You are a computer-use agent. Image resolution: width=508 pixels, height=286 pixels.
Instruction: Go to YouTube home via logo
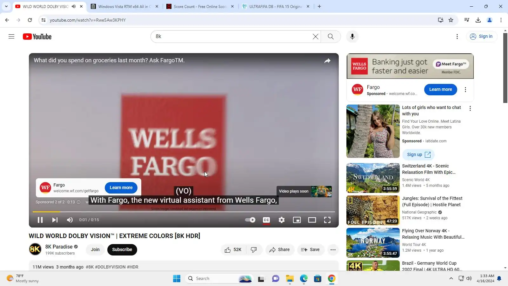[x=37, y=37]
